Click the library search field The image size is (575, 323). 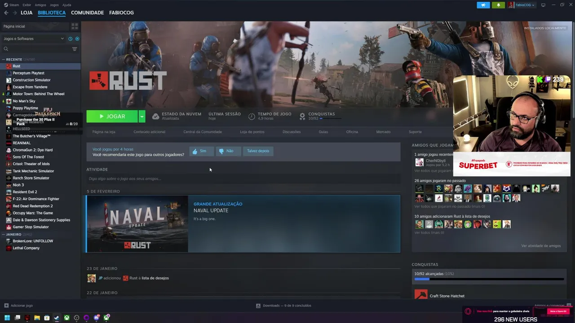[x=36, y=49]
